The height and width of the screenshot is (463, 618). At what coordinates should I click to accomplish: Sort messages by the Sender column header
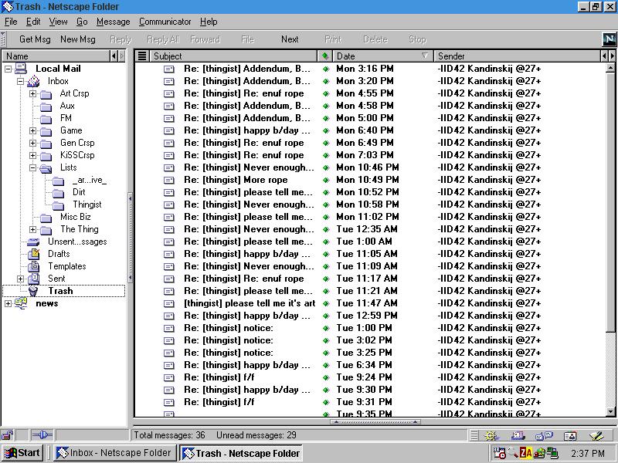tap(517, 56)
